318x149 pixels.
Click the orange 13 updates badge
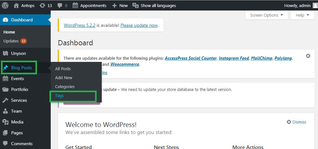(x=24, y=41)
